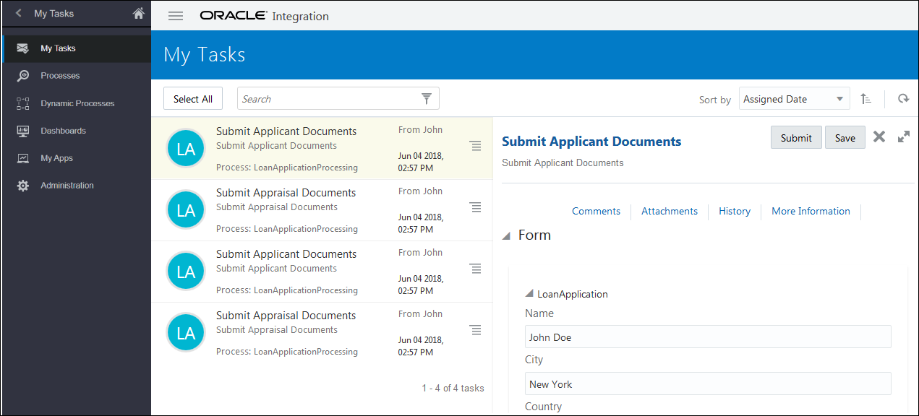919x416 pixels.
Task: Open Dynamic Processes in sidebar
Action: pyautogui.click(x=77, y=103)
